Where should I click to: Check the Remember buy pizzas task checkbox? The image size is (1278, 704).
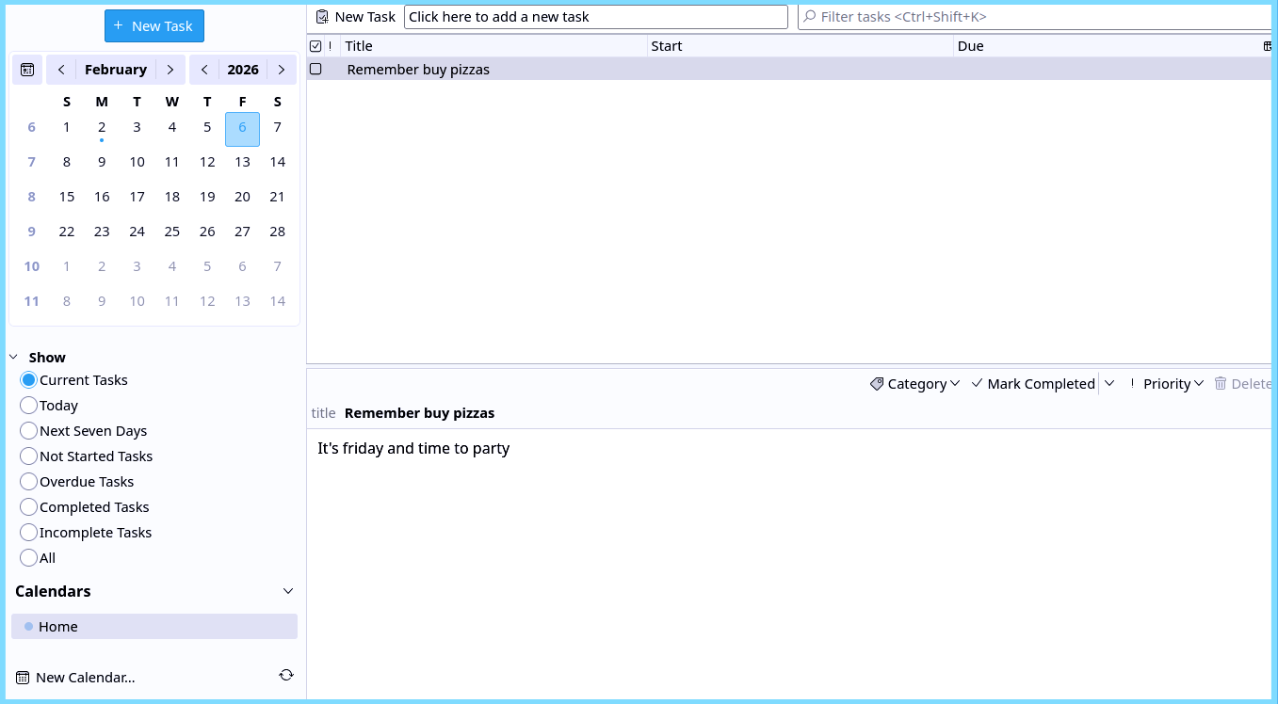pyautogui.click(x=315, y=69)
